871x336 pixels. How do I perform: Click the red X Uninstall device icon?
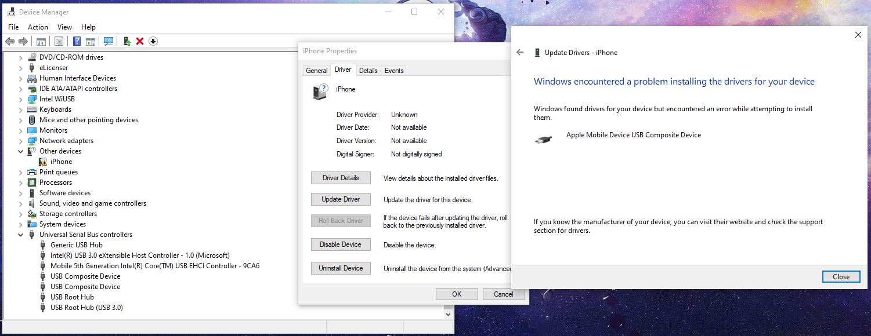coord(140,41)
